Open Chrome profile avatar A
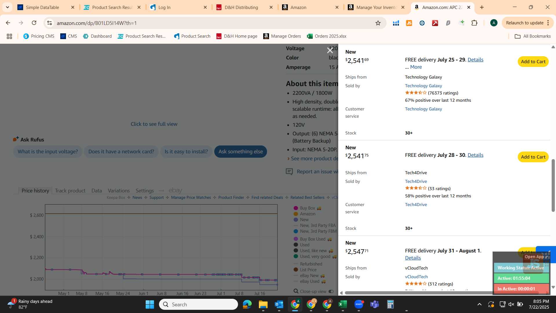 click(x=494, y=23)
